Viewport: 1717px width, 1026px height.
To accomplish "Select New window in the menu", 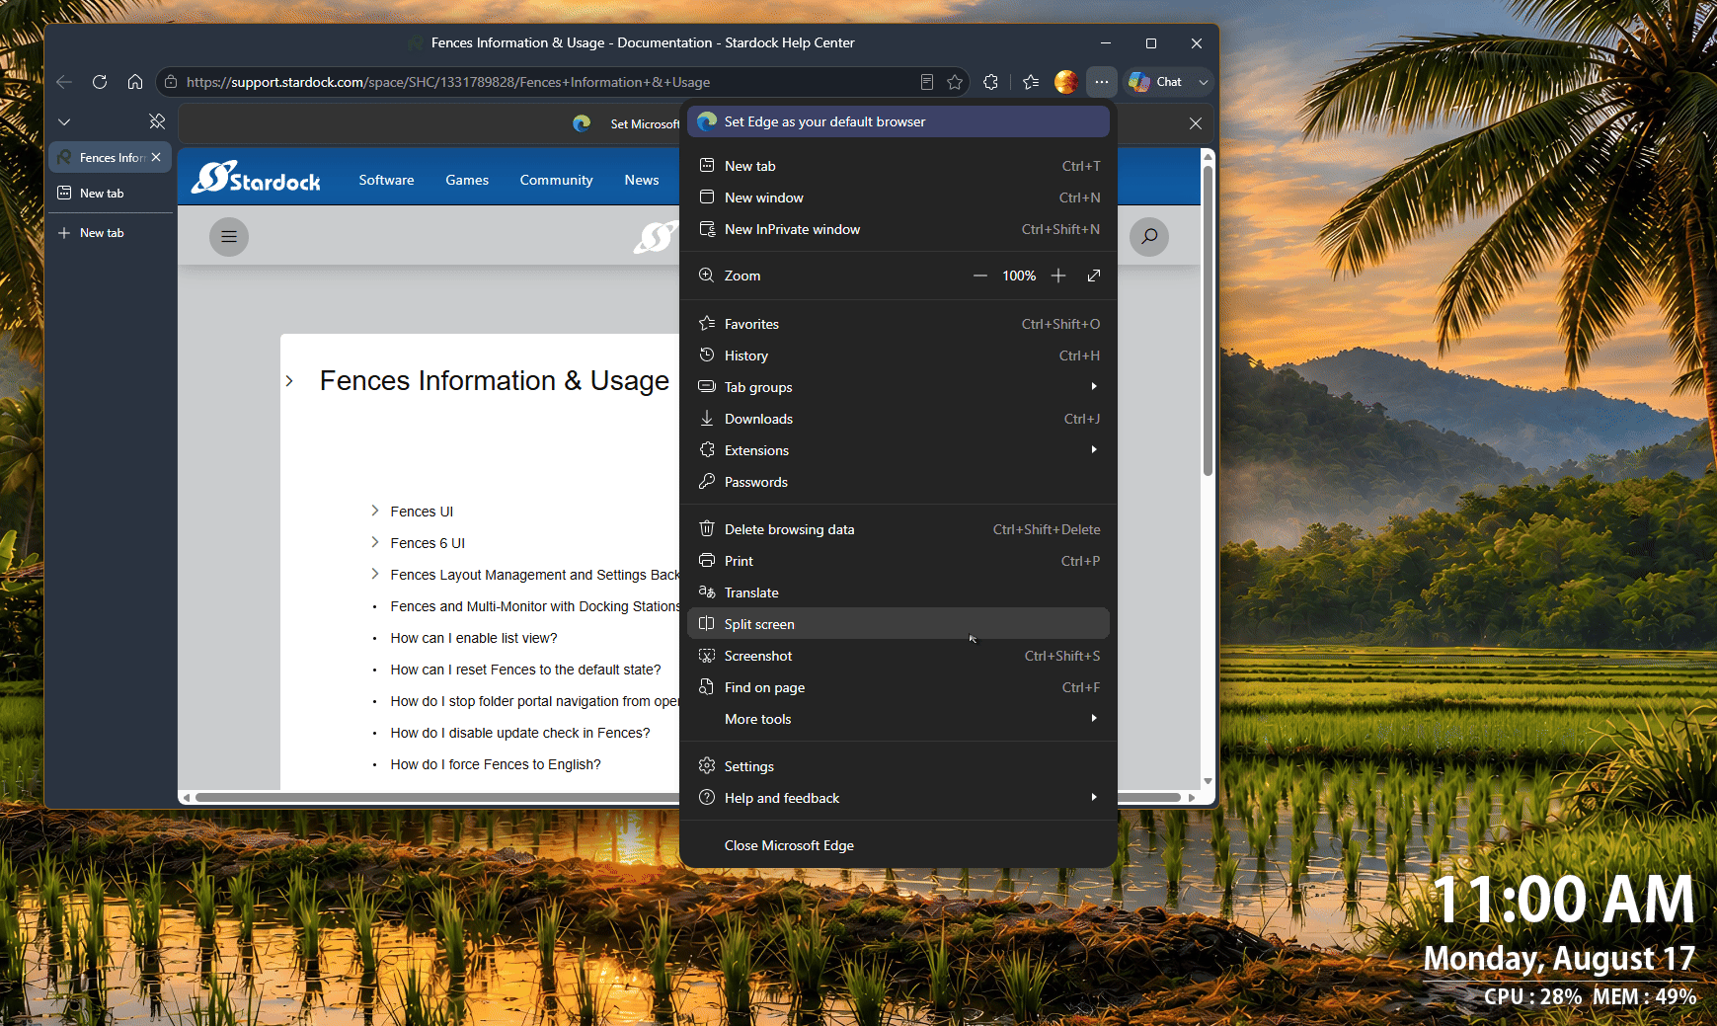I will click(x=898, y=197).
